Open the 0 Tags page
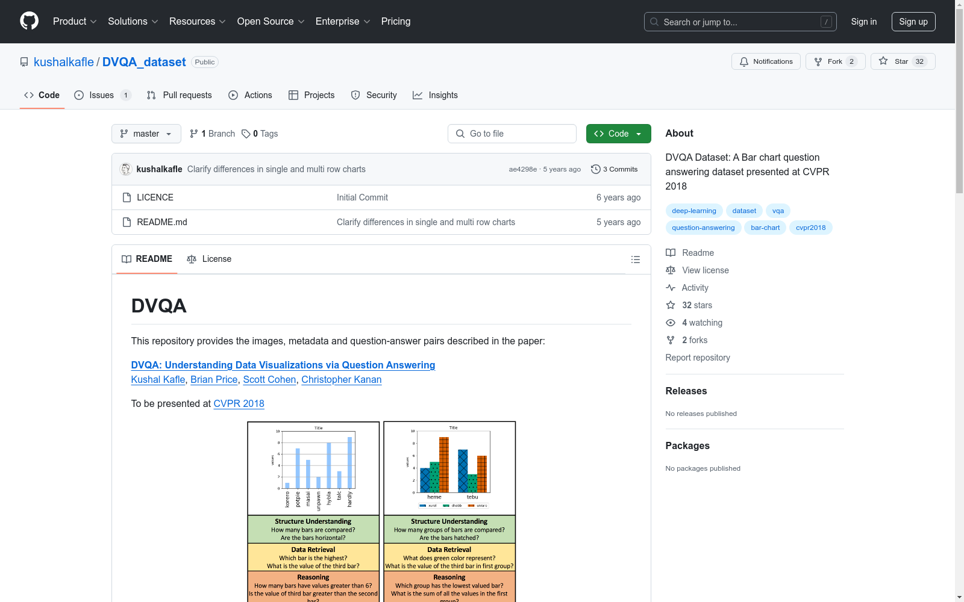The height and width of the screenshot is (602, 964). click(x=260, y=134)
